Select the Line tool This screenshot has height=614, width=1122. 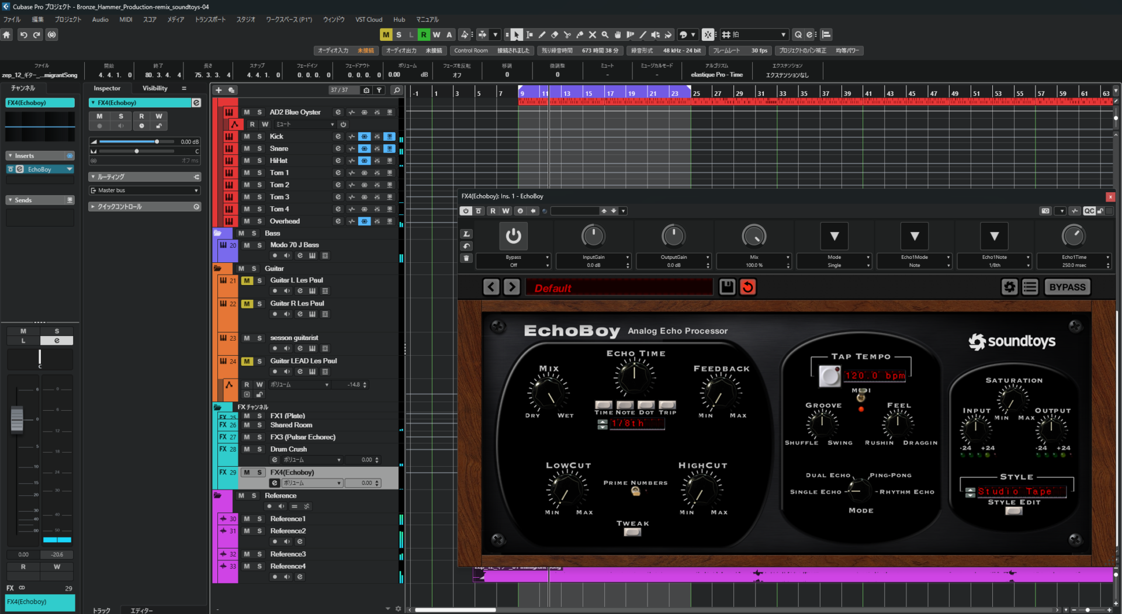pos(643,35)
